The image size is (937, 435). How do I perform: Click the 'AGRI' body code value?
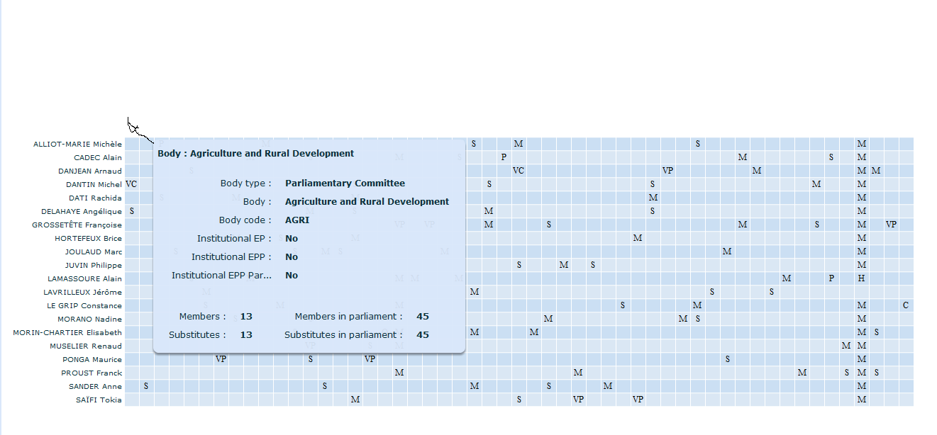pyautogui.click(x=297, y=220)
